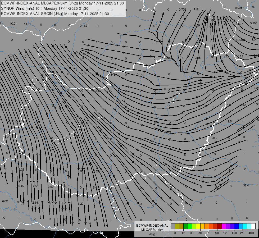Click the bright yellow color scale swatch
This screenshot has height=238, width=259.
tap(198, 226)
